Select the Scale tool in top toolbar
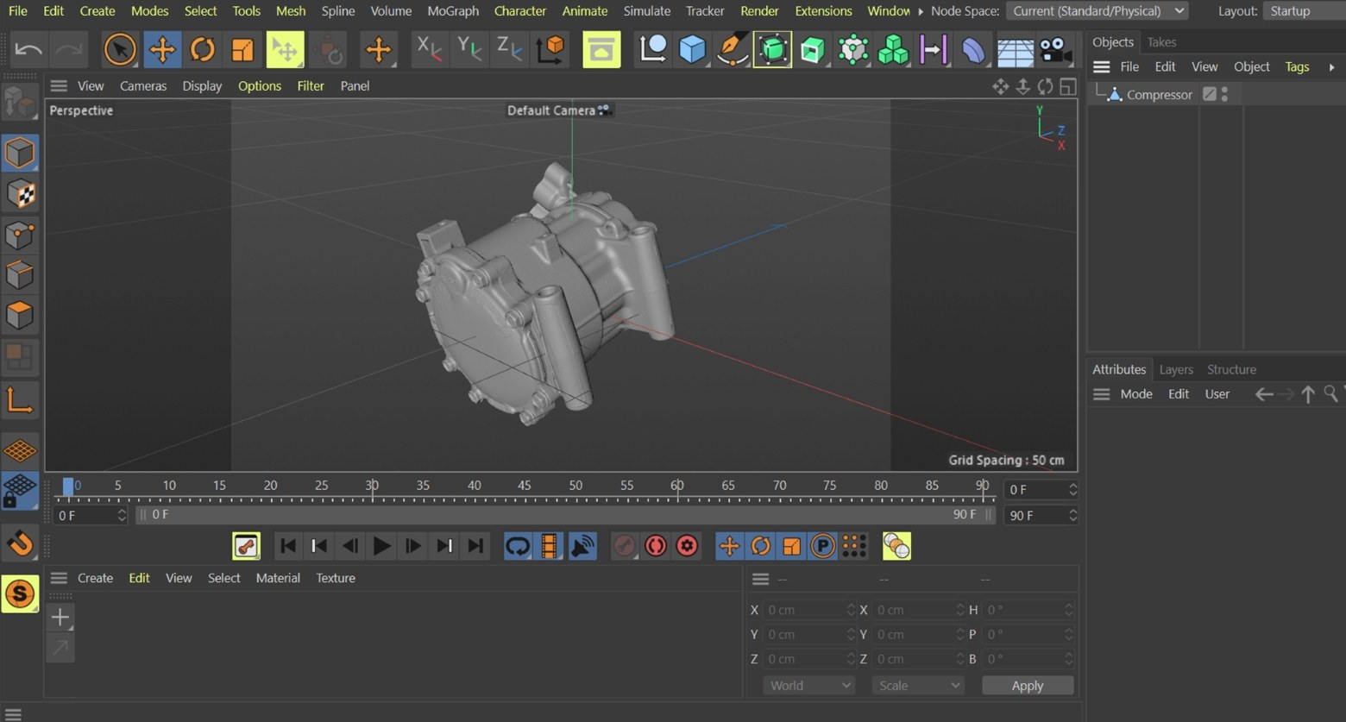 coord(242,50)
